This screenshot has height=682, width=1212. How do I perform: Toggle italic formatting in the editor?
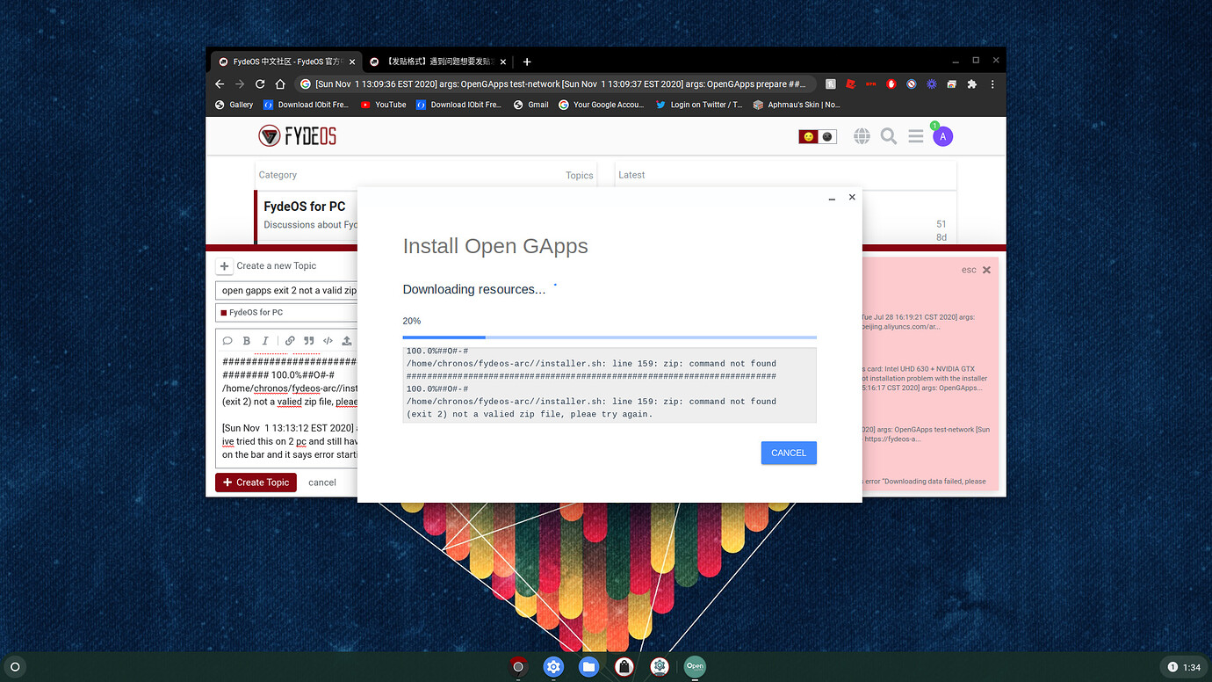(x=265, y=340)
